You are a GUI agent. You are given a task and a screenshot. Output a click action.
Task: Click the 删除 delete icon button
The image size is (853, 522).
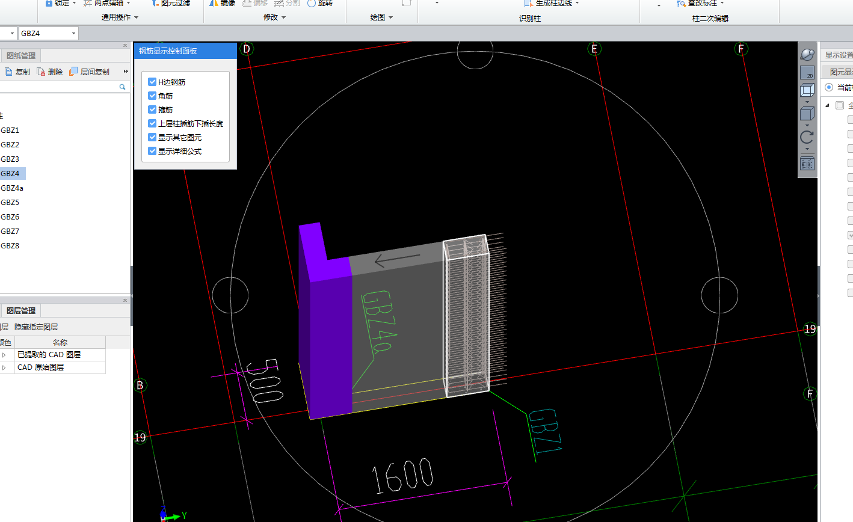49,72
